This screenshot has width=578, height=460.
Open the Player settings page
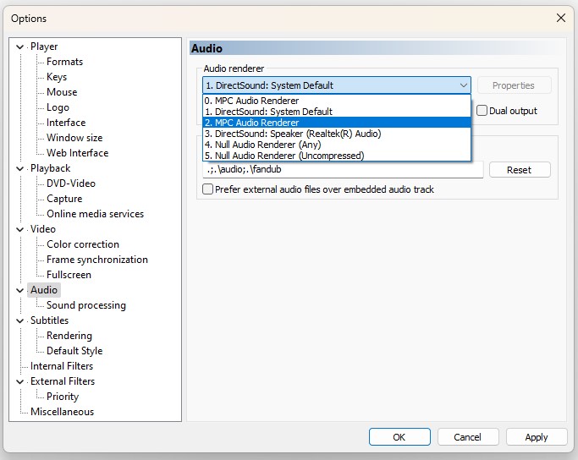point(44,47)
